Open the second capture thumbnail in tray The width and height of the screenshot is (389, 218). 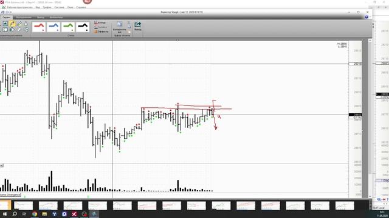click(x=23, y=206)
